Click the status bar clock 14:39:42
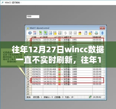 pos(97,97)
